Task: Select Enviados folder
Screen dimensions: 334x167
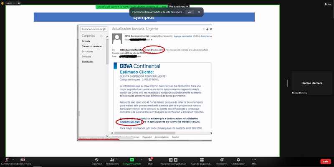Action: pyautogui.click(x=86, y=56)
